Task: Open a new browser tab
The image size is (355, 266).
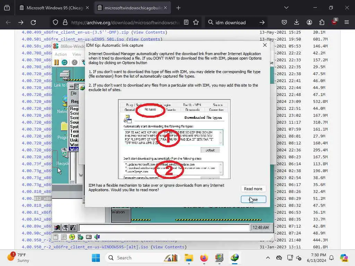Action: [x=179, y=8]
